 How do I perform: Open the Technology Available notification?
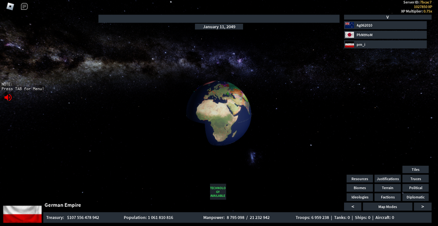pyautogui.click(x=218, y=192)
